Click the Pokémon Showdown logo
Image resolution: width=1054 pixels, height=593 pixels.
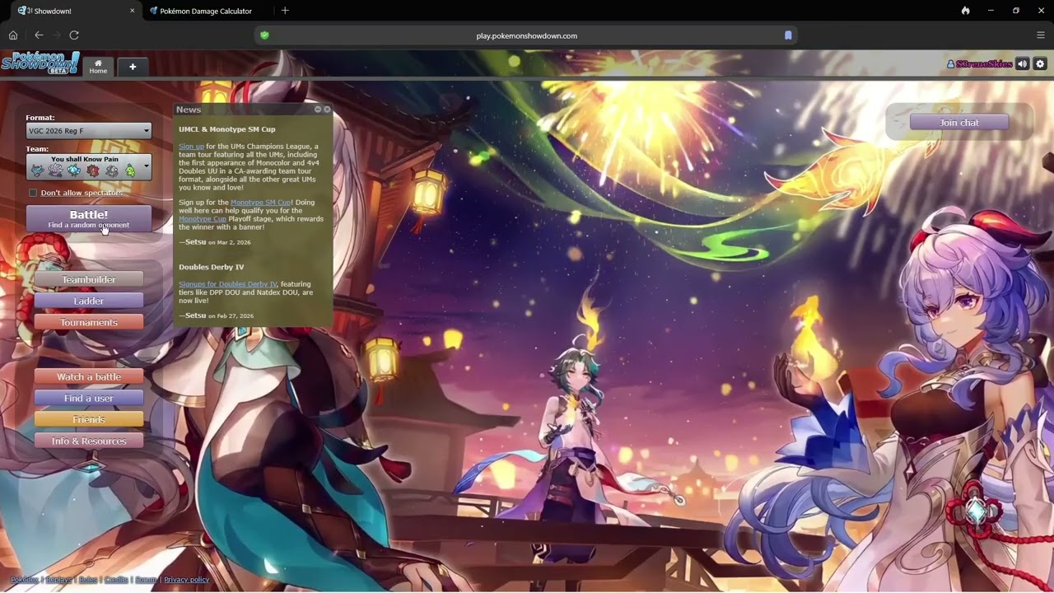point(40,63)
